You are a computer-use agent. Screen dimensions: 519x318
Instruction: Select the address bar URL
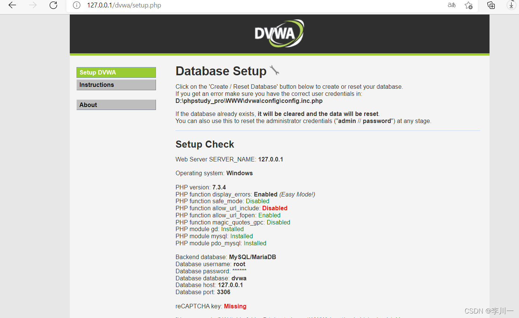coord(123,6)
